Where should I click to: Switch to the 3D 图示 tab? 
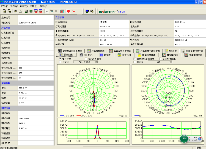coord(86,55)
